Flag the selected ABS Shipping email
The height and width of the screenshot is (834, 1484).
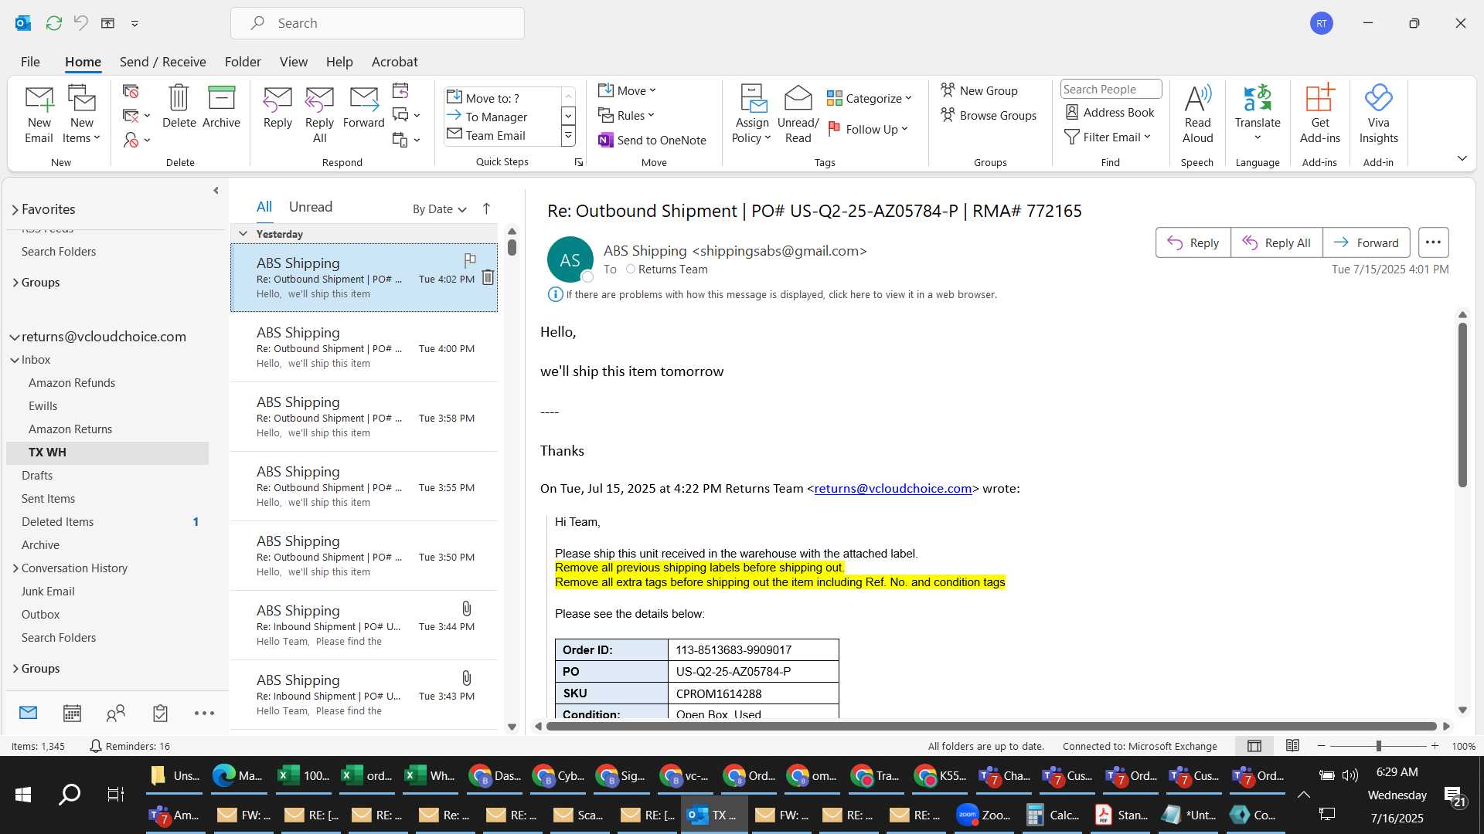point(469,260)
